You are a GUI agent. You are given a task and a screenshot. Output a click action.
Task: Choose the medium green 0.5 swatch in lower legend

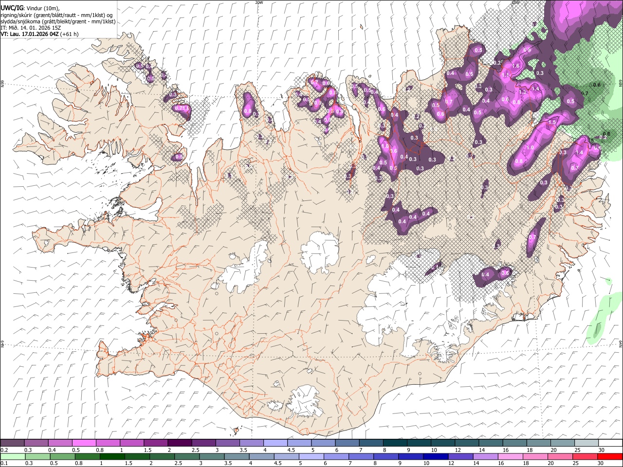63,457
